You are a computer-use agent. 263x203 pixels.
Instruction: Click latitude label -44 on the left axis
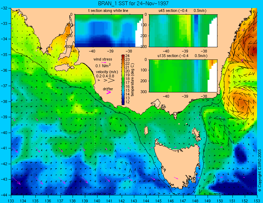coord(4,195)
